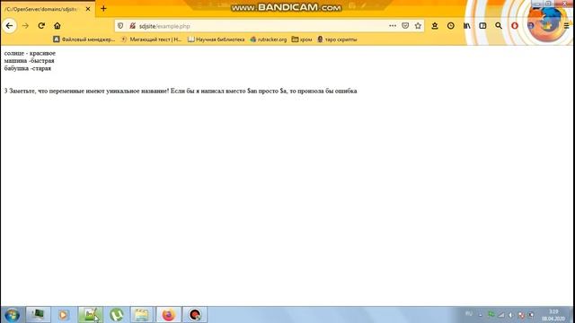Open the Library toolbar button
This screenshot has height=323, width=575.
click(466, 26)
